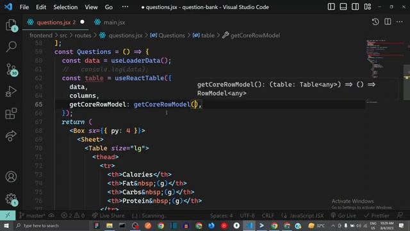Click the return keyword on line 67
Screen dimensions: 410x231
pos(73,122)
